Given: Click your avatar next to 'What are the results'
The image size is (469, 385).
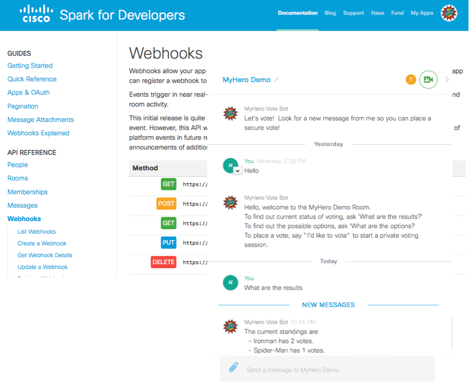Looking at the screenshot, I should [x=230, y=282].
